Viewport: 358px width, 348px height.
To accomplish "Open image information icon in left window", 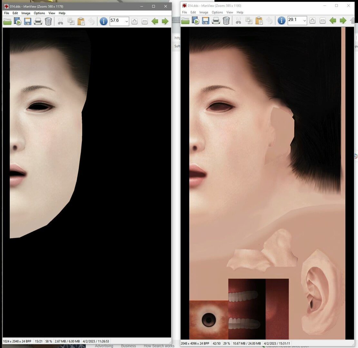I will point(103,22).
